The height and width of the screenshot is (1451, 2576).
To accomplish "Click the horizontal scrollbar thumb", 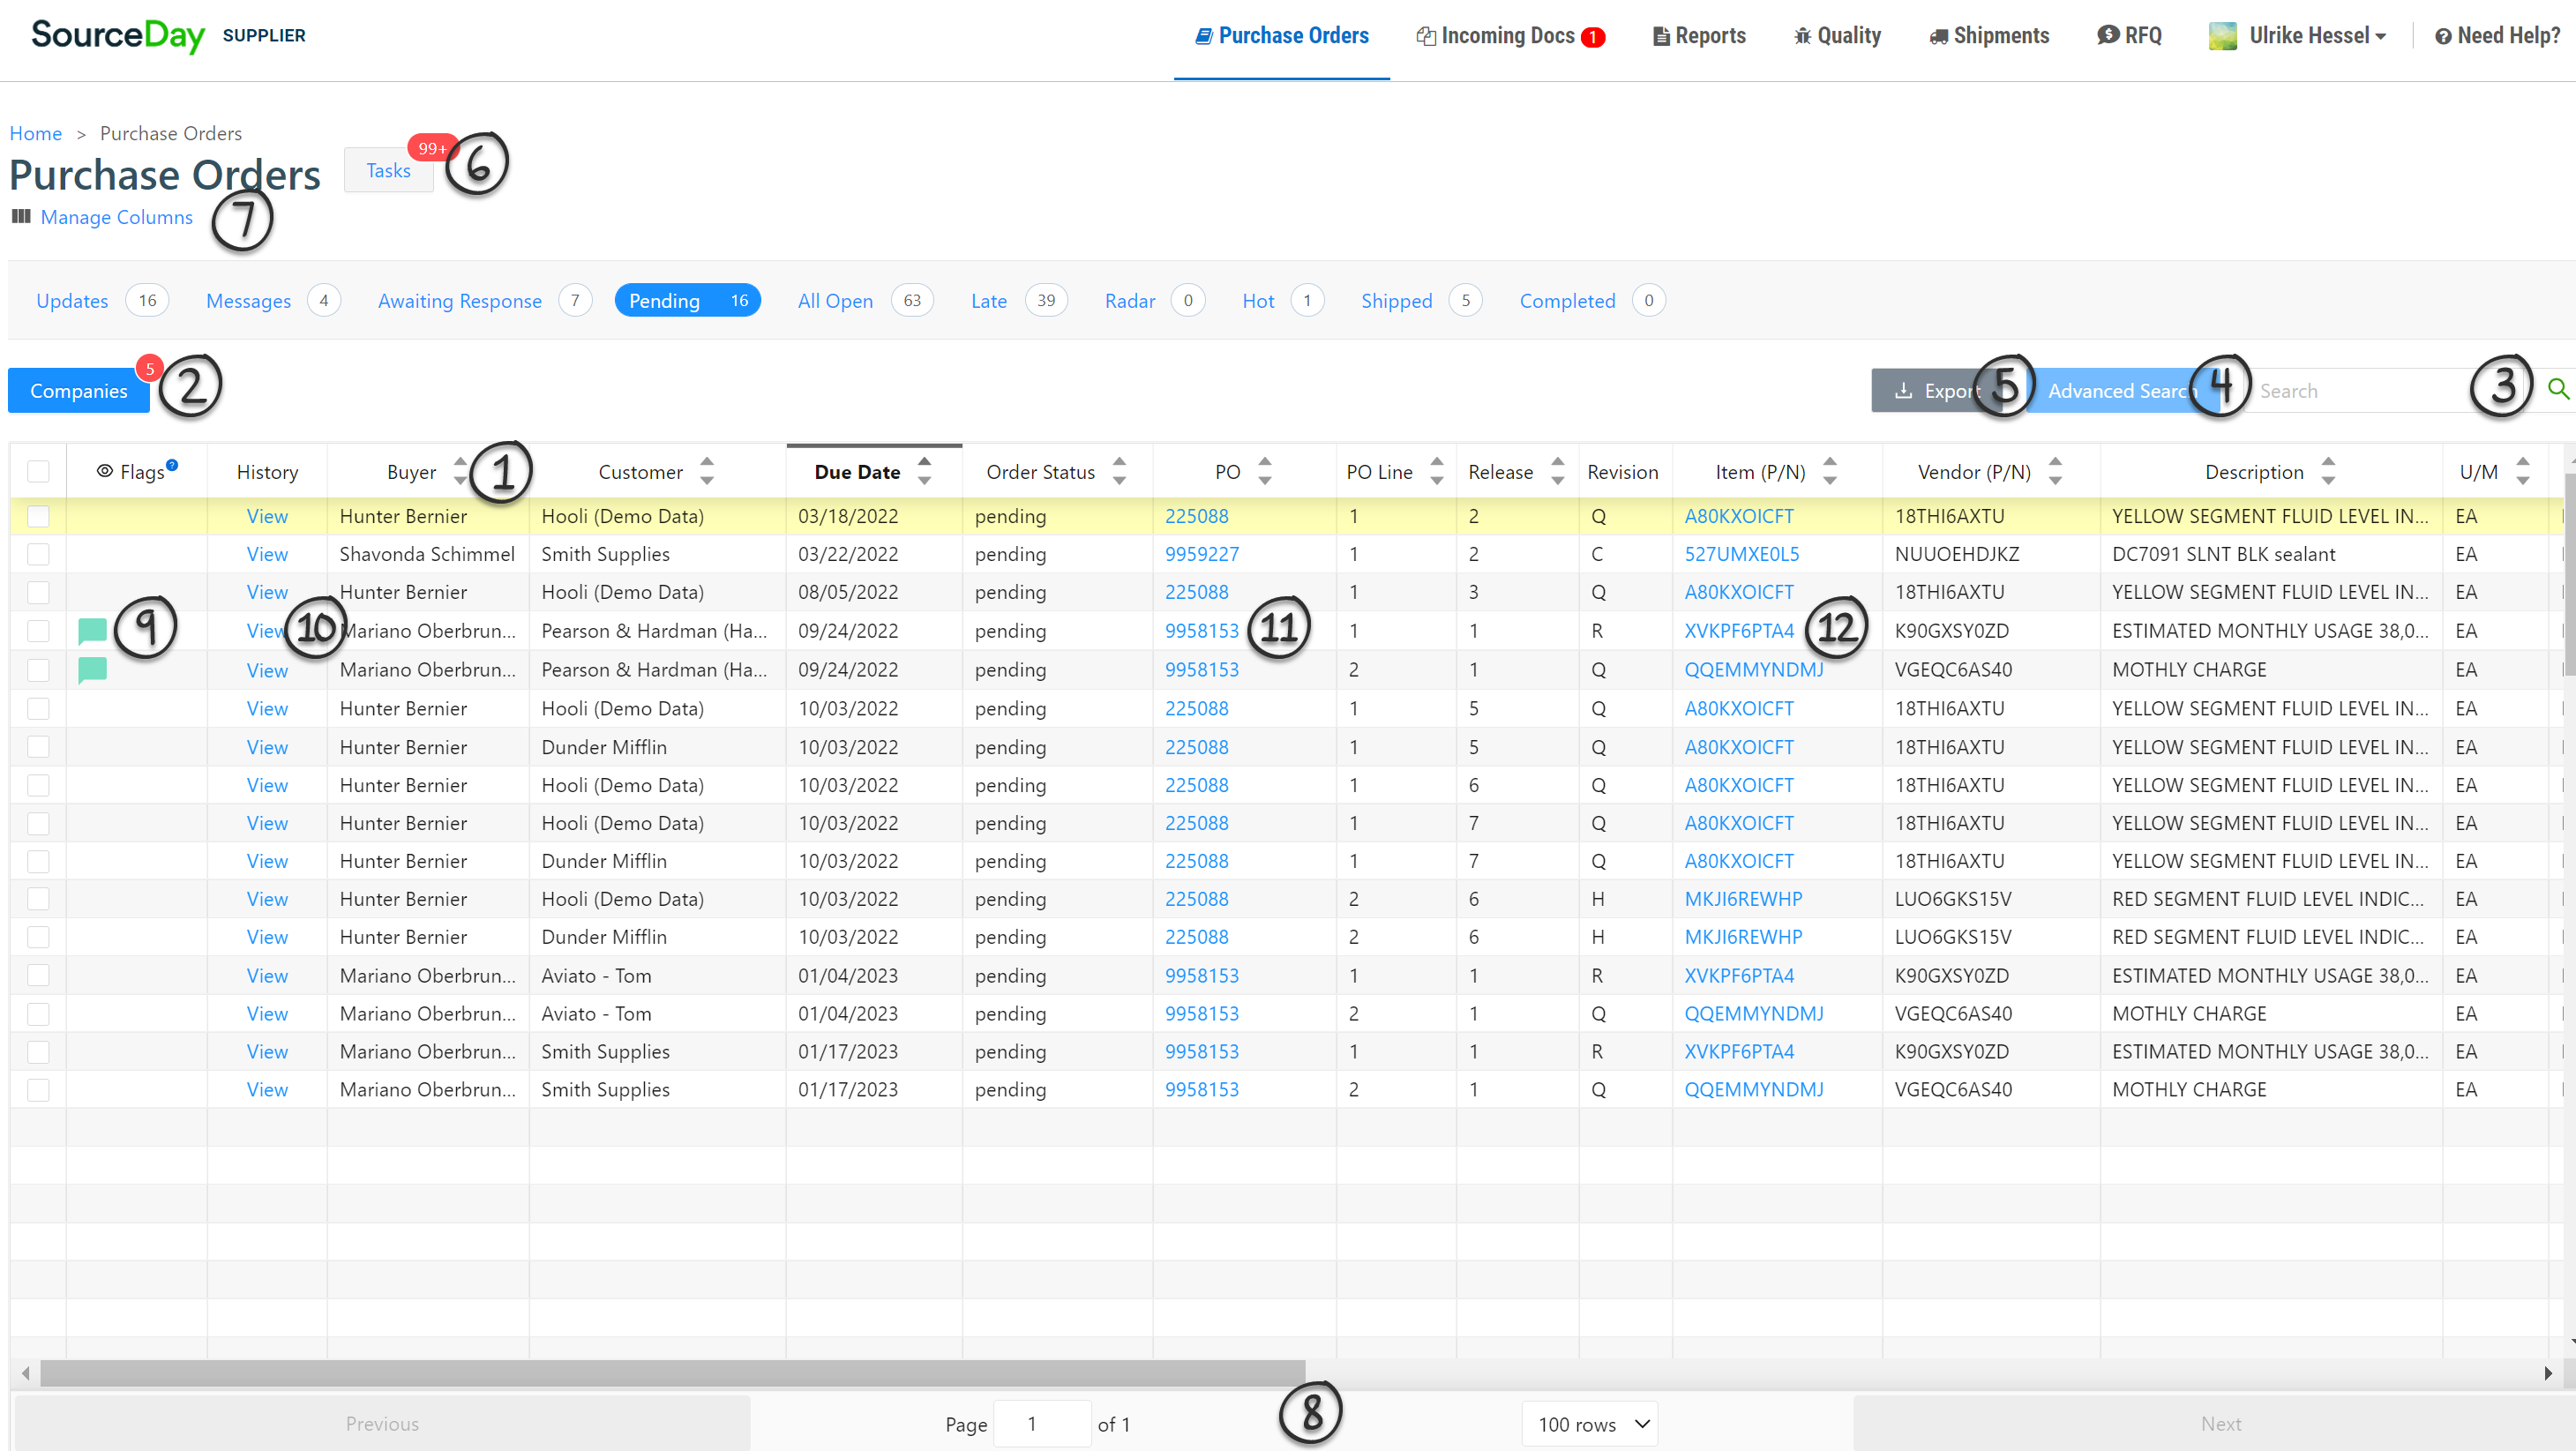I will 672,1373.
